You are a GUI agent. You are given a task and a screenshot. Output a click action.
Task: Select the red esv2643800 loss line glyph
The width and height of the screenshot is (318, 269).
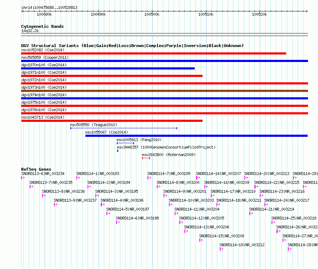pos(146,158)
